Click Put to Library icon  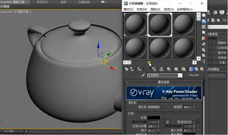click(168, 69)
